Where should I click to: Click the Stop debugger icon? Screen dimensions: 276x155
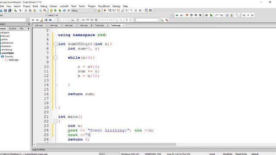(140, 10)
